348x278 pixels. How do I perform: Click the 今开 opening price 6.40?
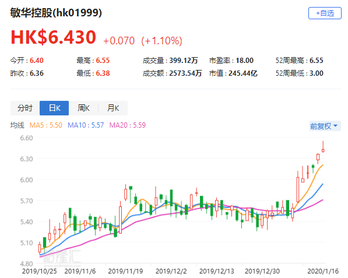pos(37,61)
